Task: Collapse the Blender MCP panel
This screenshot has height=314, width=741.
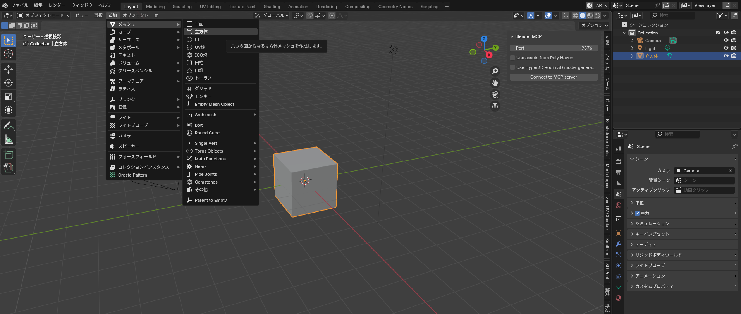Action: tap(512, 36)
